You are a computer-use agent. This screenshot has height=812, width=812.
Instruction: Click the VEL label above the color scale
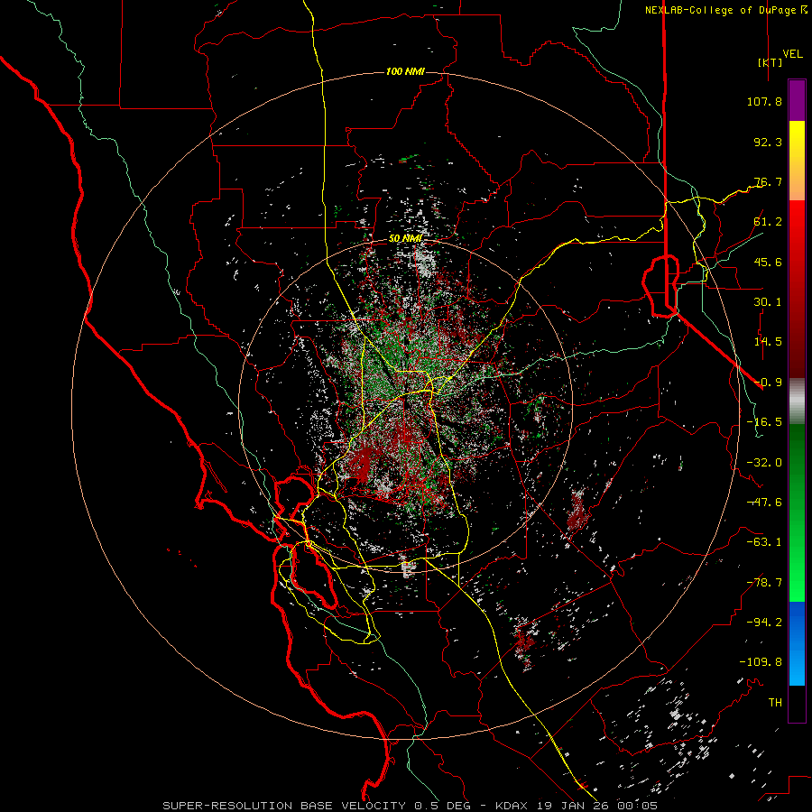[x=792, y=53]
